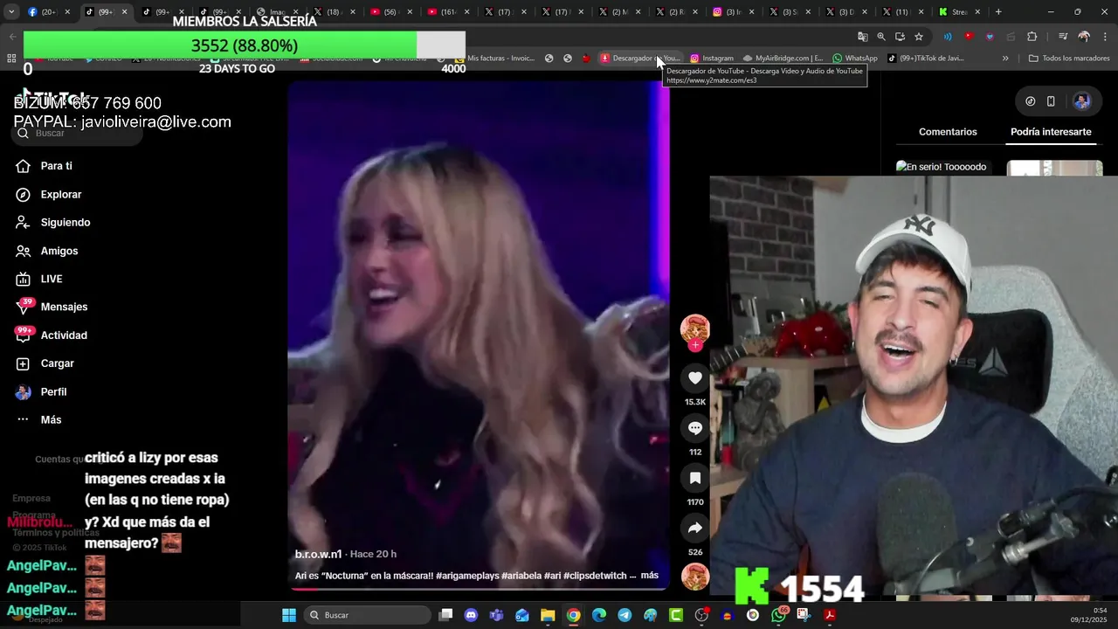
Task: Open TikTok coins icon top right
Action: pyautogui.click(x=1031, y=101)
